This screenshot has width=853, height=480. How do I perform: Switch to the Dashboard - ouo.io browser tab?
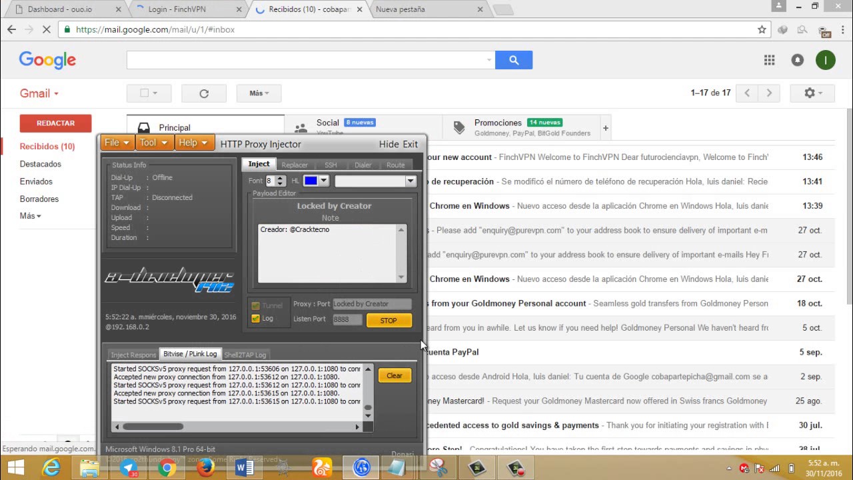(x=65, y=9)
